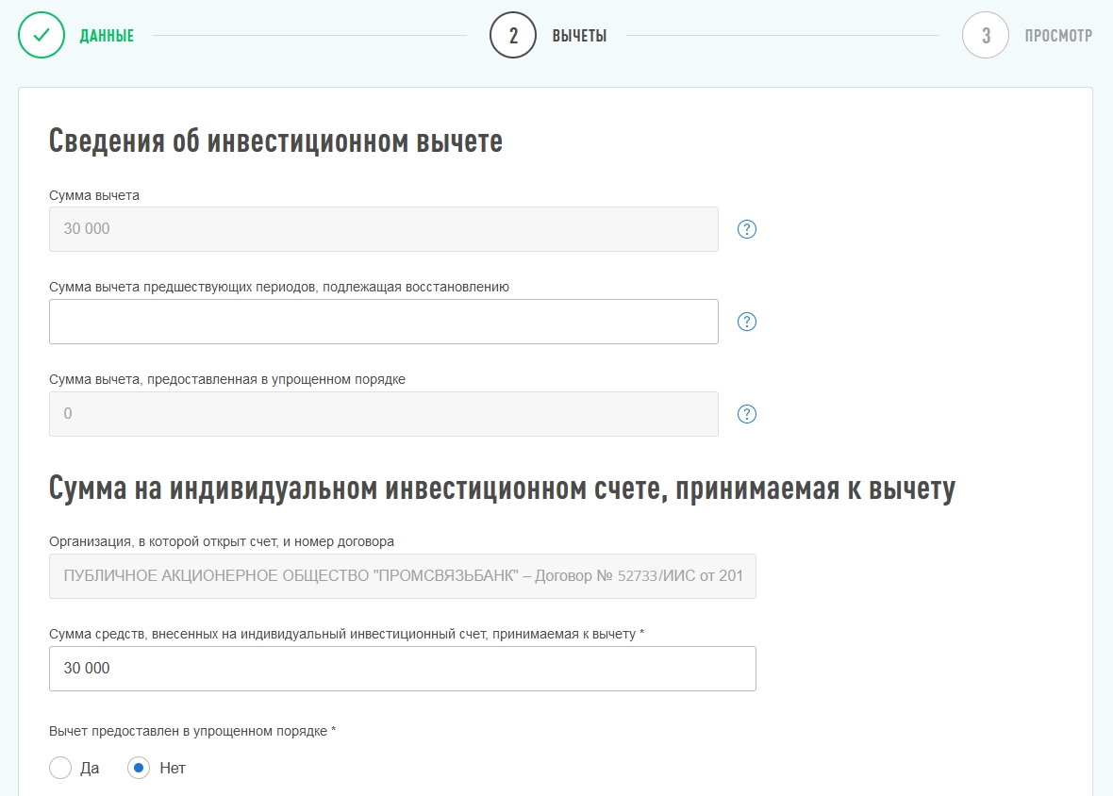1113x796 pixels.
Task: Open help icon for упрощенном порядке sum field
Action: pos(747,414)
